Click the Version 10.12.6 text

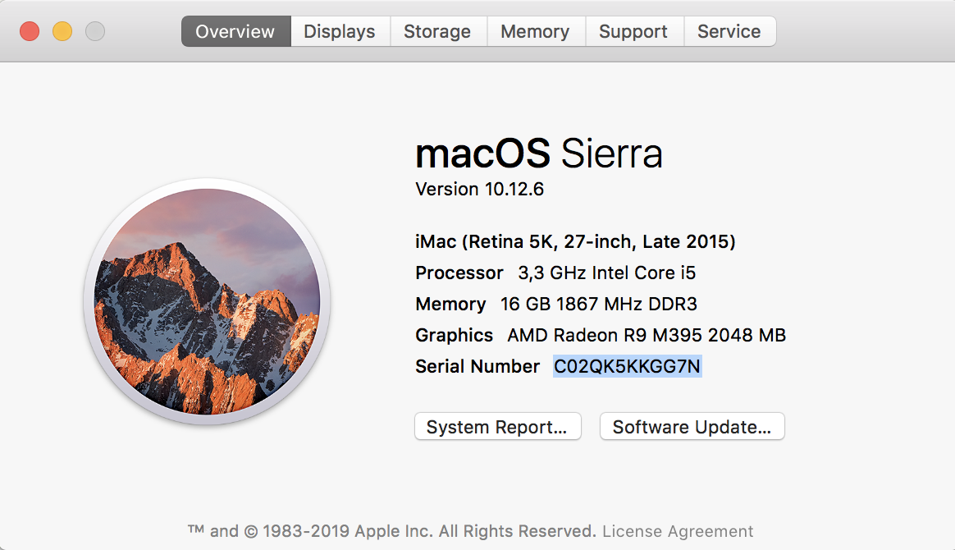[479, 190]
